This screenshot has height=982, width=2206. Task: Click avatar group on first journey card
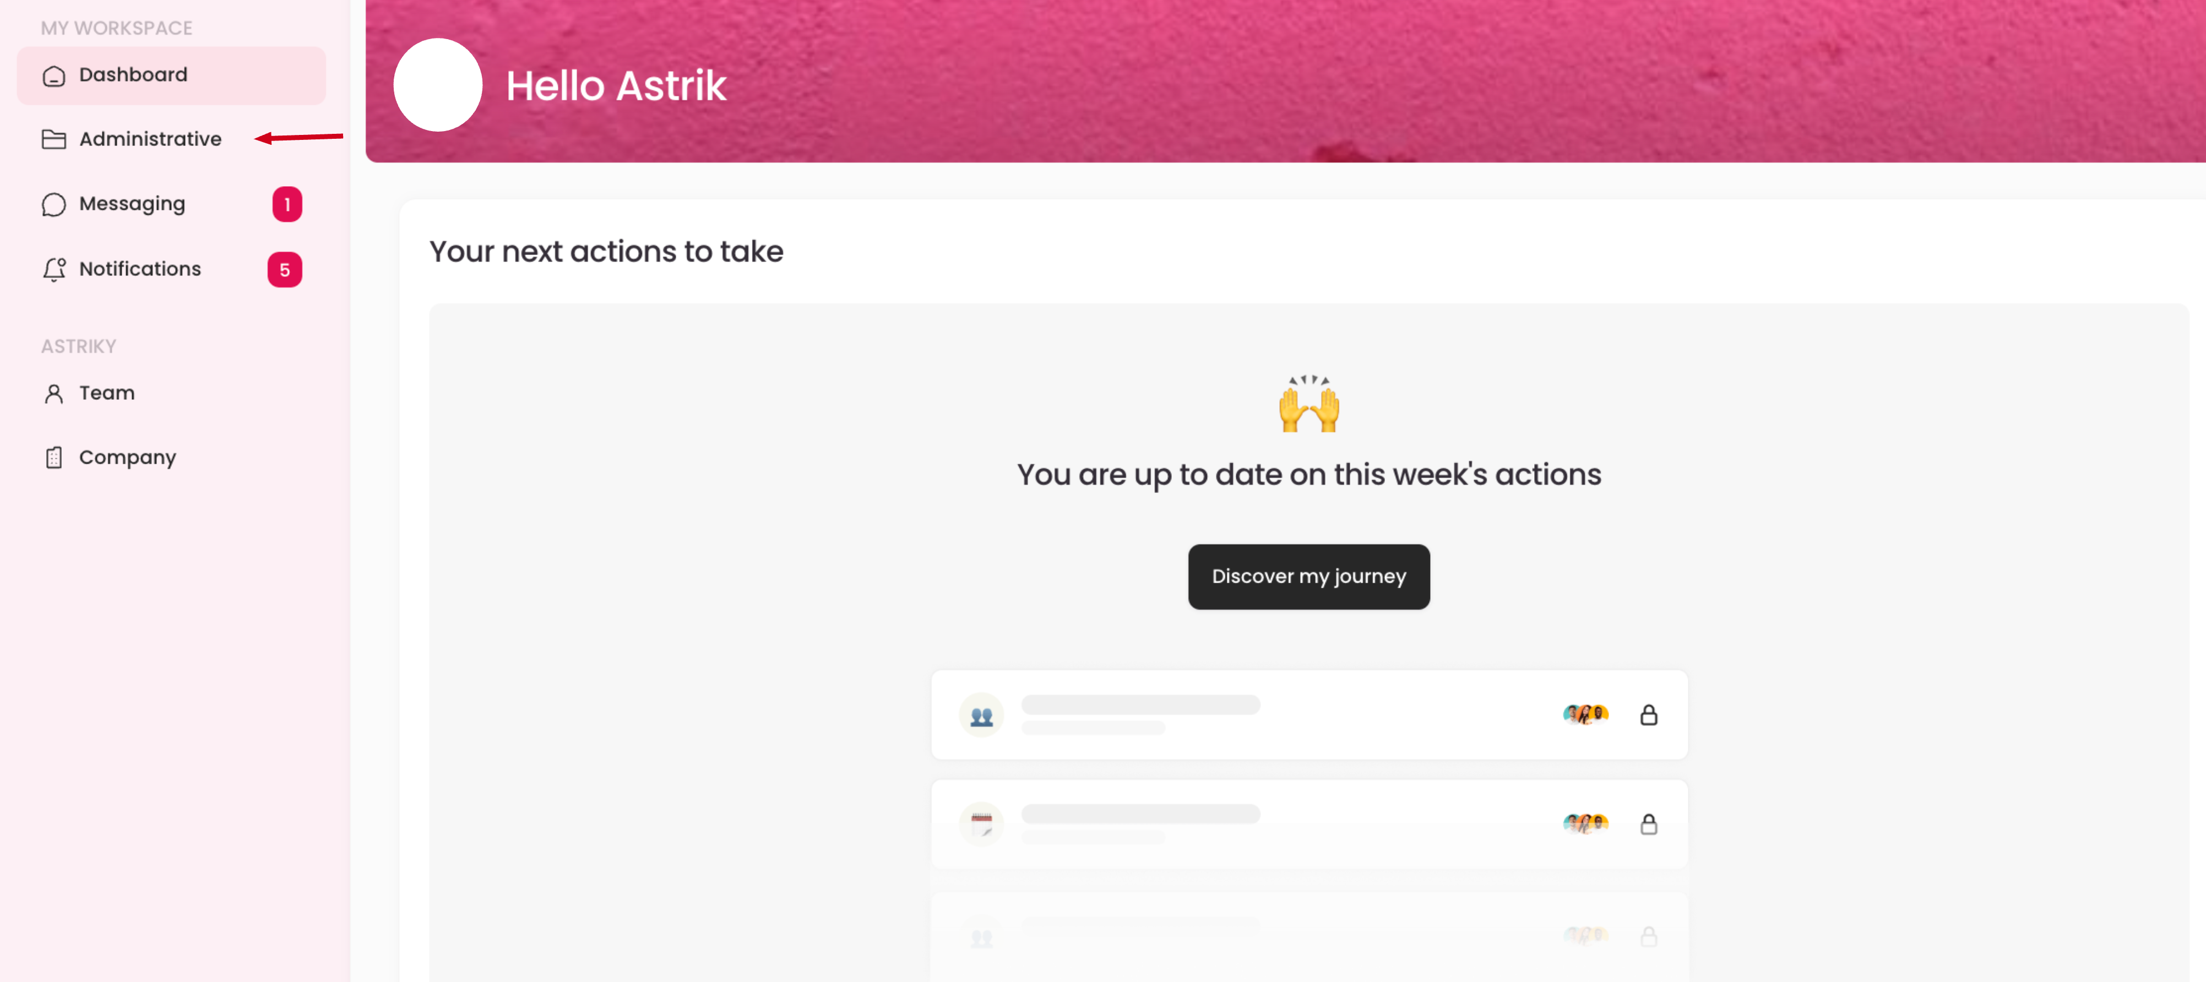(1585, 714)
